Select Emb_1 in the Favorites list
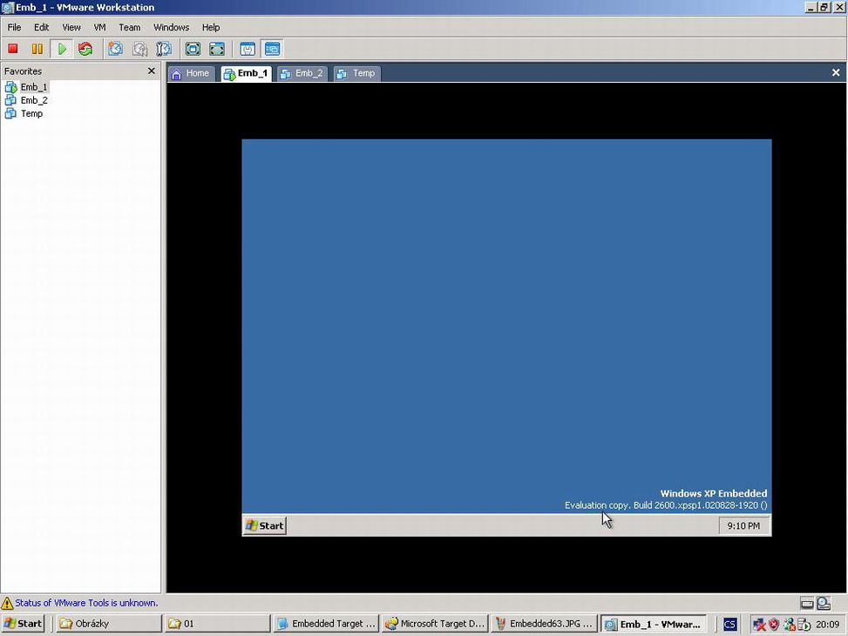 pos(33,87)
